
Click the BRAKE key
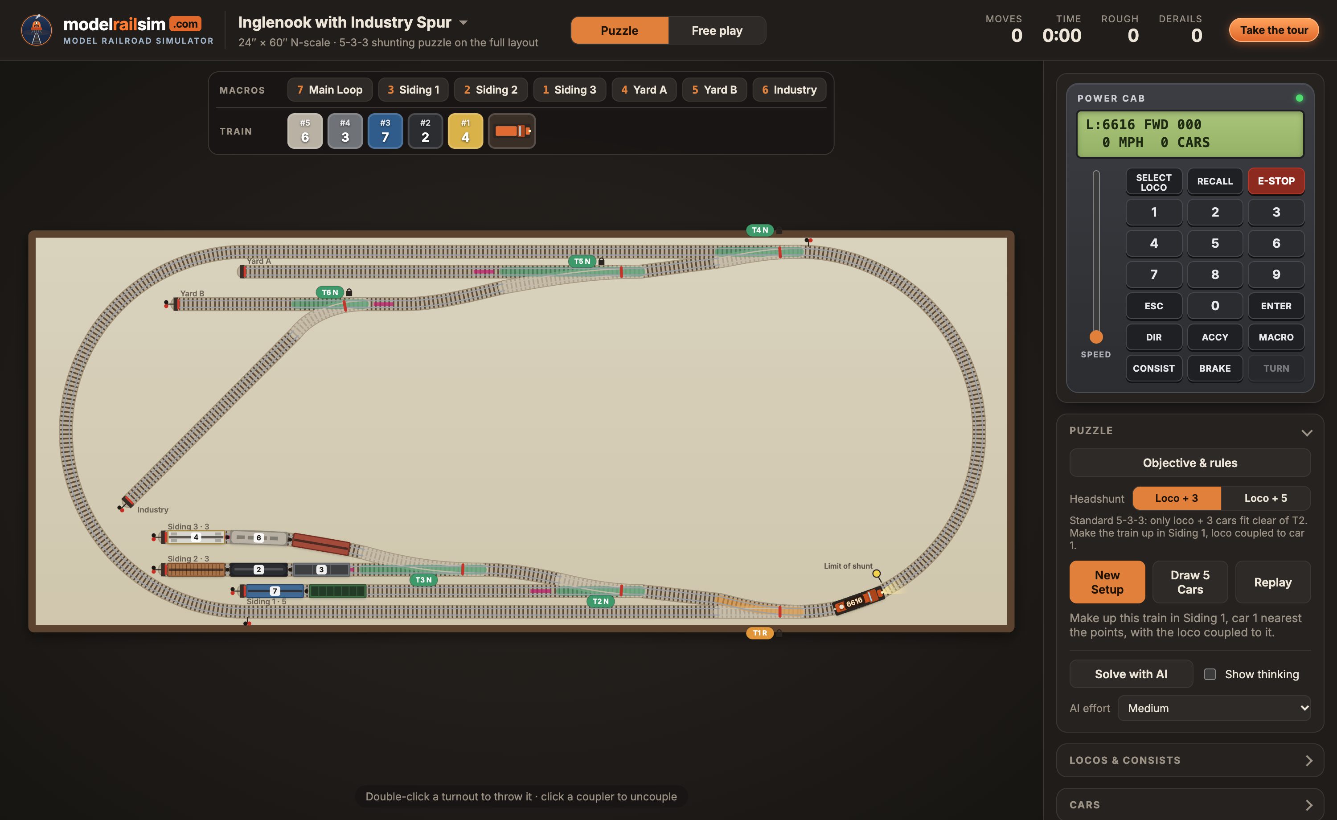(1215, 369)
